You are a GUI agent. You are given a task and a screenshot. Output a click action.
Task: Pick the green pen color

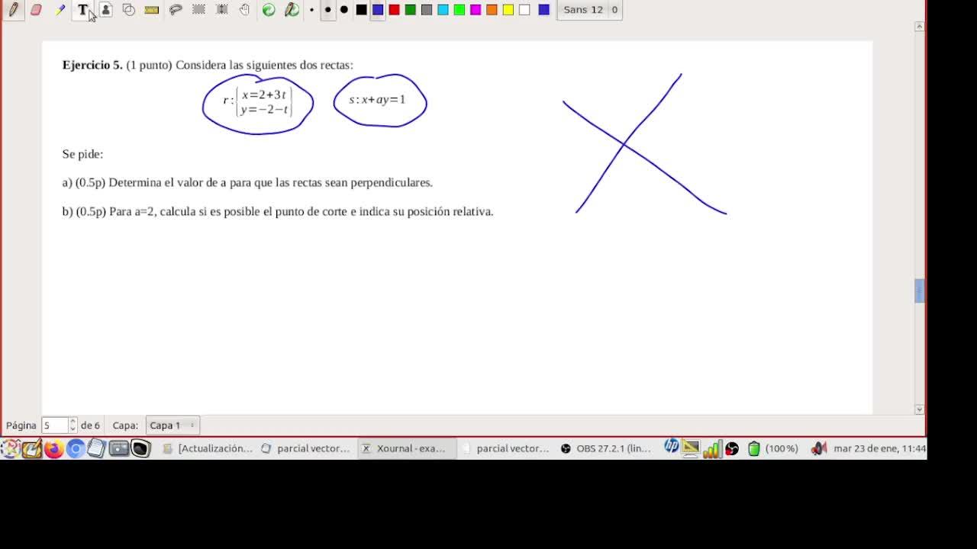point(410,10)
